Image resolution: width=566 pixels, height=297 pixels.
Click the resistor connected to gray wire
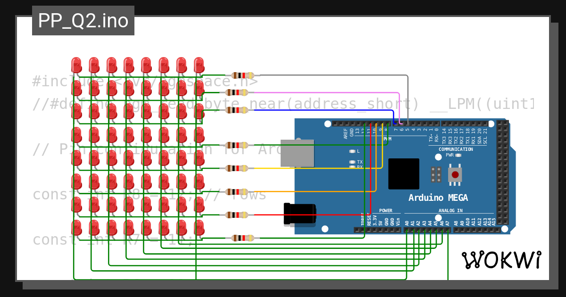click(x=242, y=75)
